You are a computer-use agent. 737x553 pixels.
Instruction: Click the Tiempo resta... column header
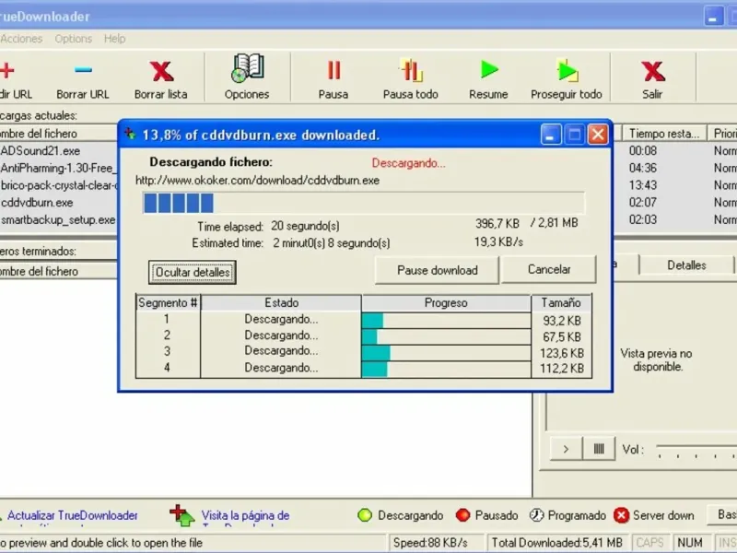coord(664,134)
